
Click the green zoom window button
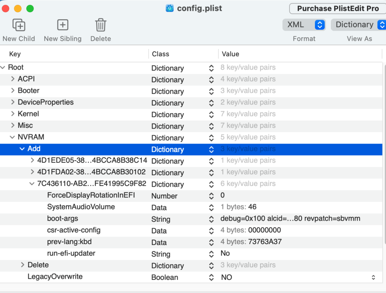[30, 8]
